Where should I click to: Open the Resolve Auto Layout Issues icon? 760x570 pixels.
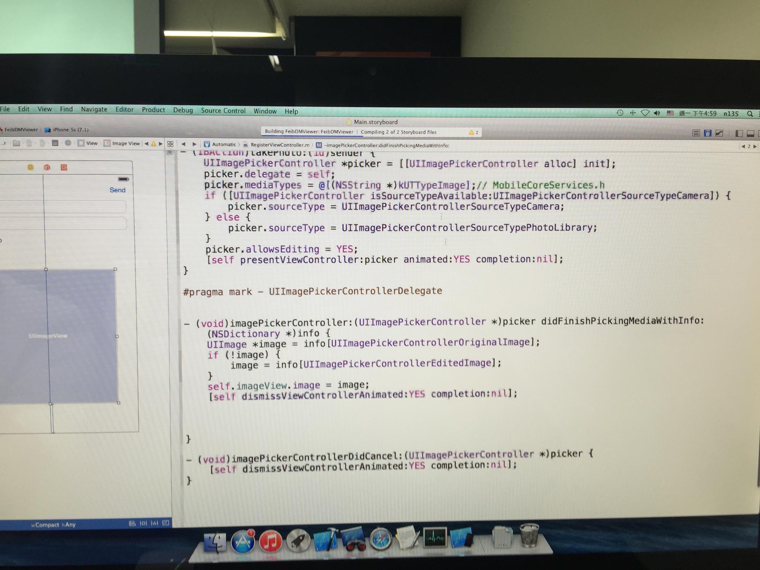[x=155, y=523]
